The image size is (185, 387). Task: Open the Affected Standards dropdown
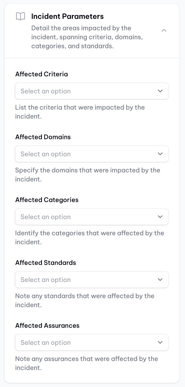(92, 280)
